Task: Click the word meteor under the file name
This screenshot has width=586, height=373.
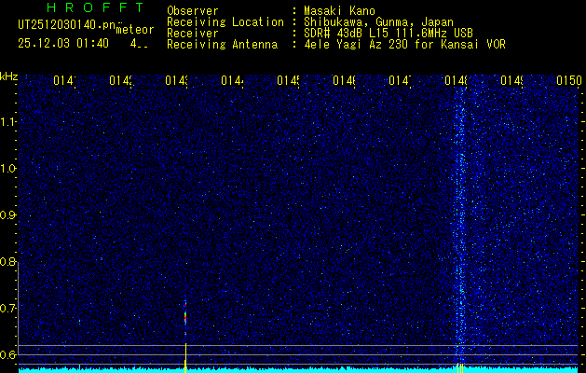Action: (135, 30)
